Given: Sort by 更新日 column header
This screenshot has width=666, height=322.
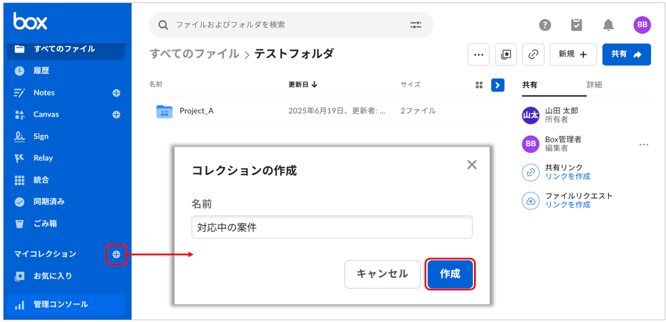Looking at the screenshot, I should click(x=303, y=85).
